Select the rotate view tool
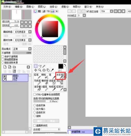This screenshot has width=131, height=136. [44, 70]
